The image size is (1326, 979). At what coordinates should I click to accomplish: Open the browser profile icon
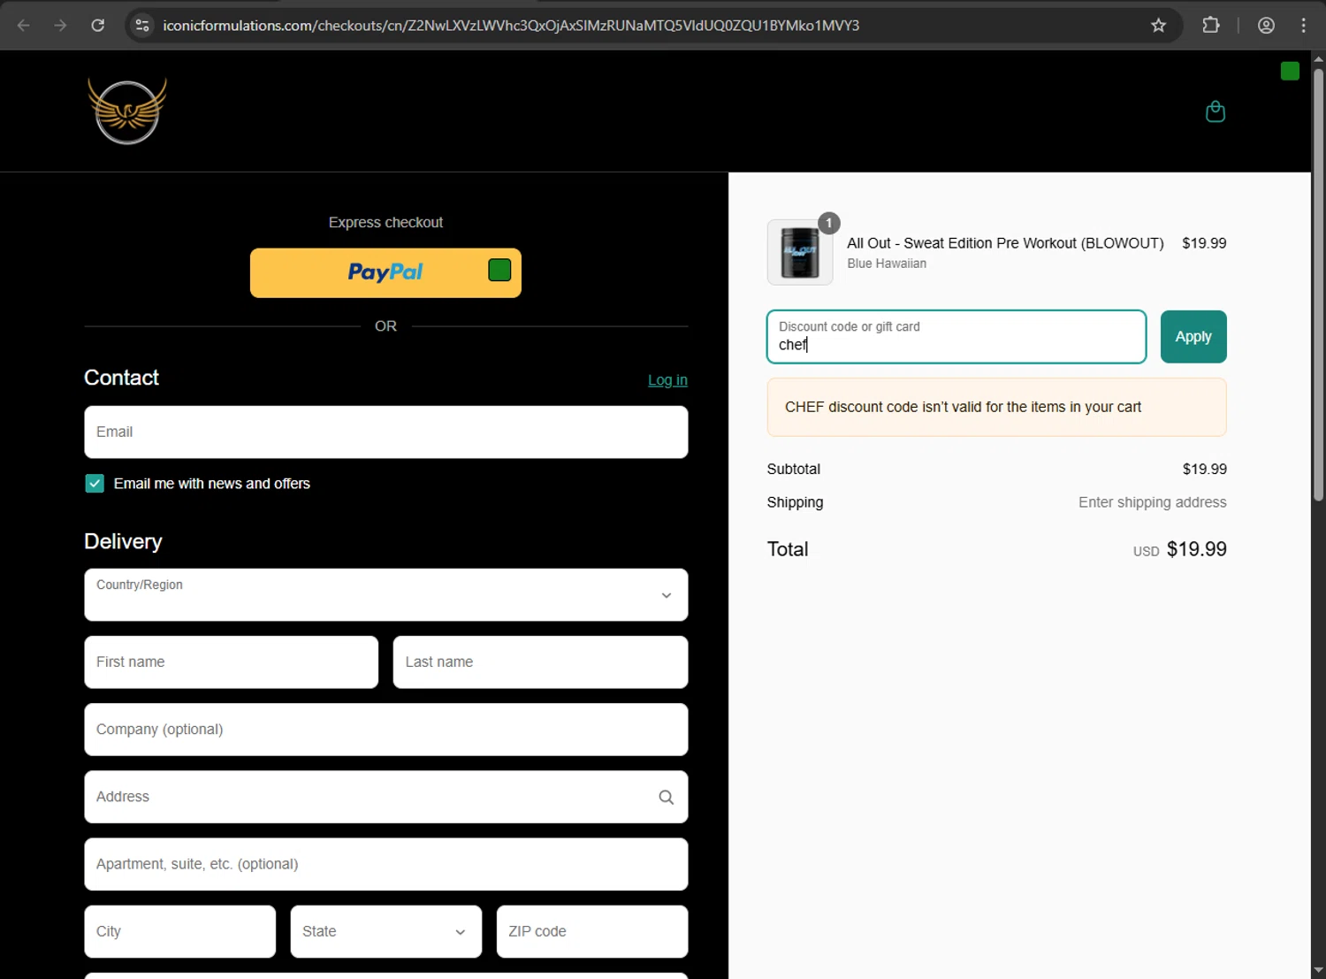(x=1266, y=26)
